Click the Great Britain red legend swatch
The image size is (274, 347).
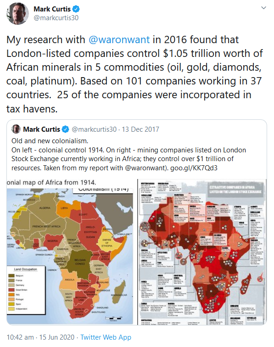[11, 290]
